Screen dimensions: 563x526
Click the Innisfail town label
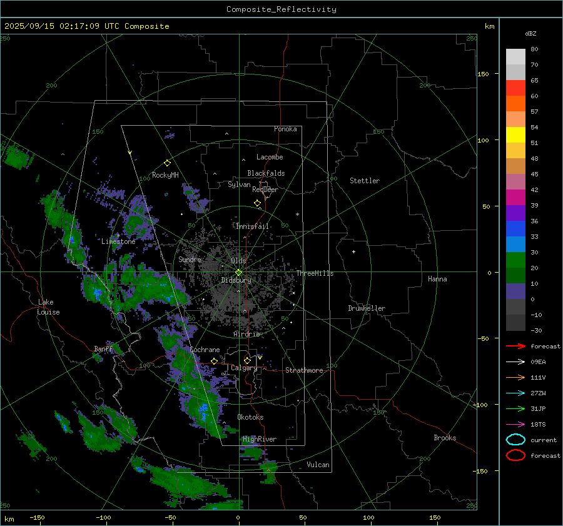click(x=252, y=226)
